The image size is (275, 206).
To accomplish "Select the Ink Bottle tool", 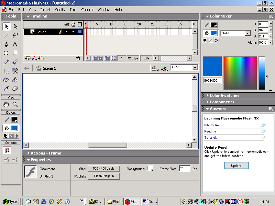I will pyautogui.click(x=6, y=80).
